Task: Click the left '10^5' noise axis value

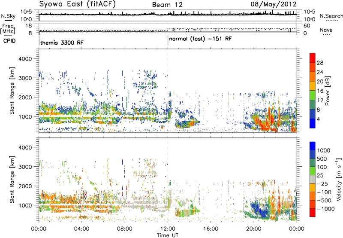Action: pos(26,12)
